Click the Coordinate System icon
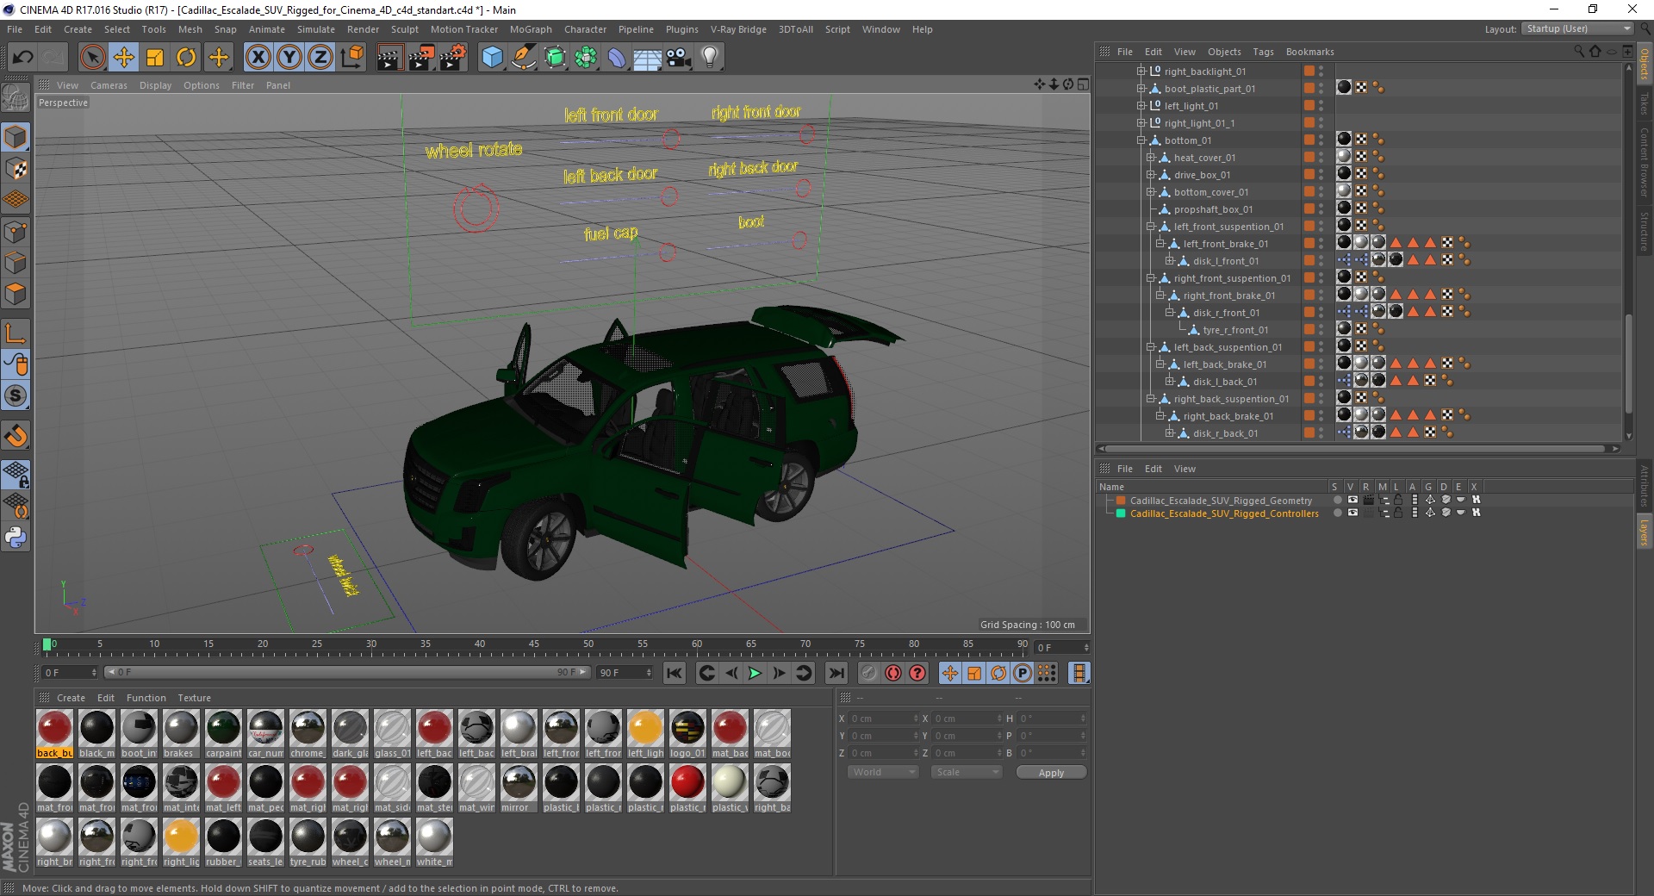This screenshot has height=896, width=1654. (351, 58)
